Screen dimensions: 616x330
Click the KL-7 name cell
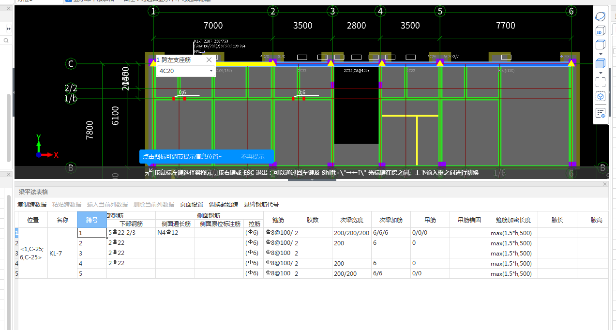62,253
